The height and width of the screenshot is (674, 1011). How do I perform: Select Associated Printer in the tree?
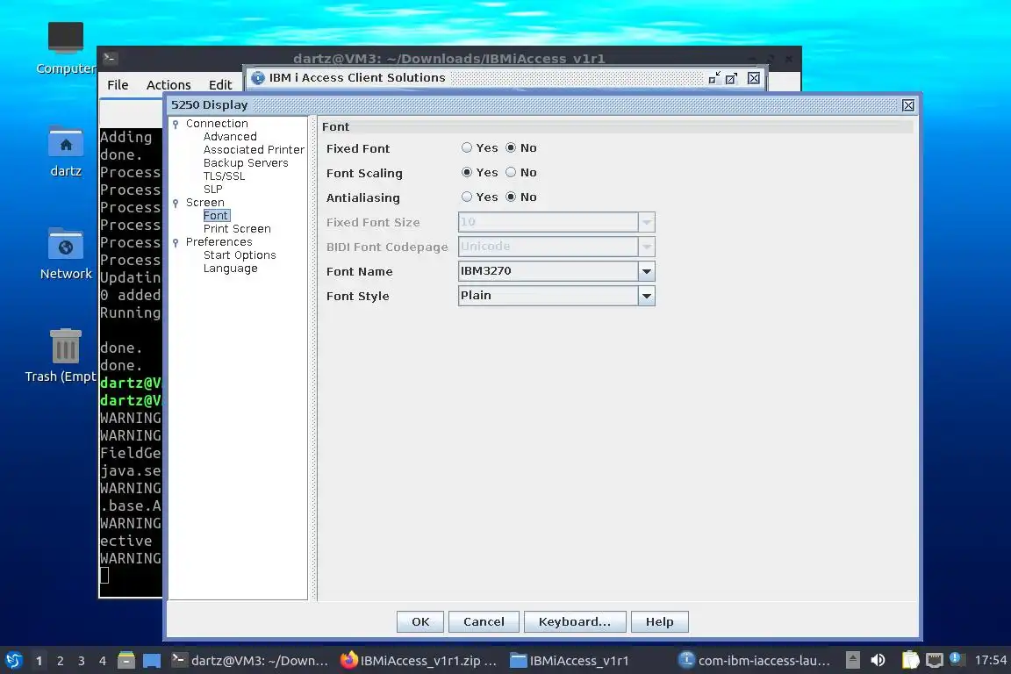click(x=254, y=150)
